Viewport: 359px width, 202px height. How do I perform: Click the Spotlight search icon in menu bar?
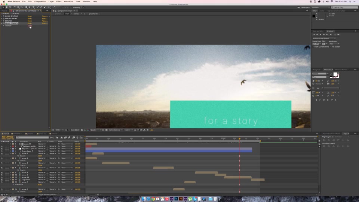(350, 1)
